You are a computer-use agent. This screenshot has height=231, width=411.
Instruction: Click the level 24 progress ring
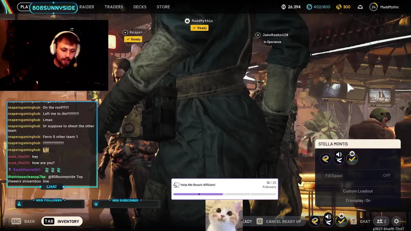click(x=373, y=7)
